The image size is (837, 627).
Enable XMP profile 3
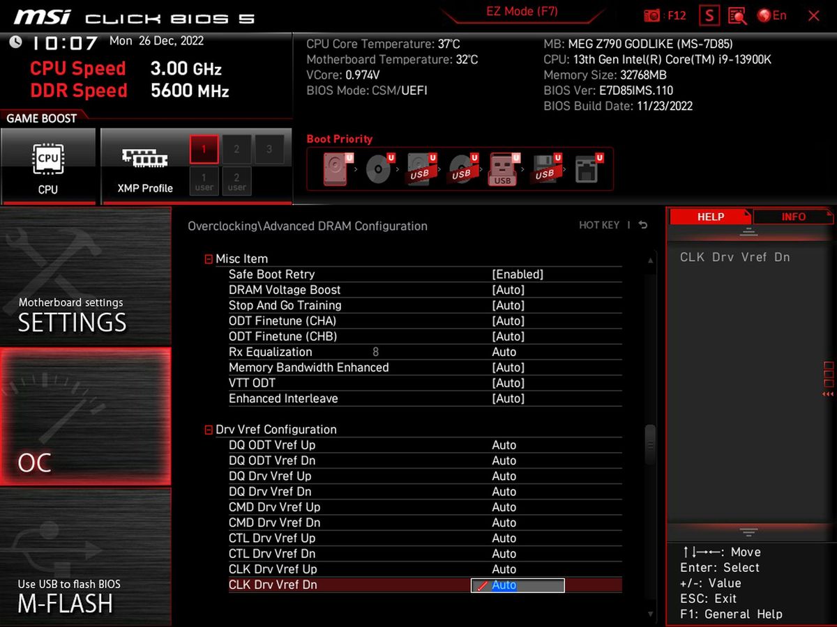(269, 149)
